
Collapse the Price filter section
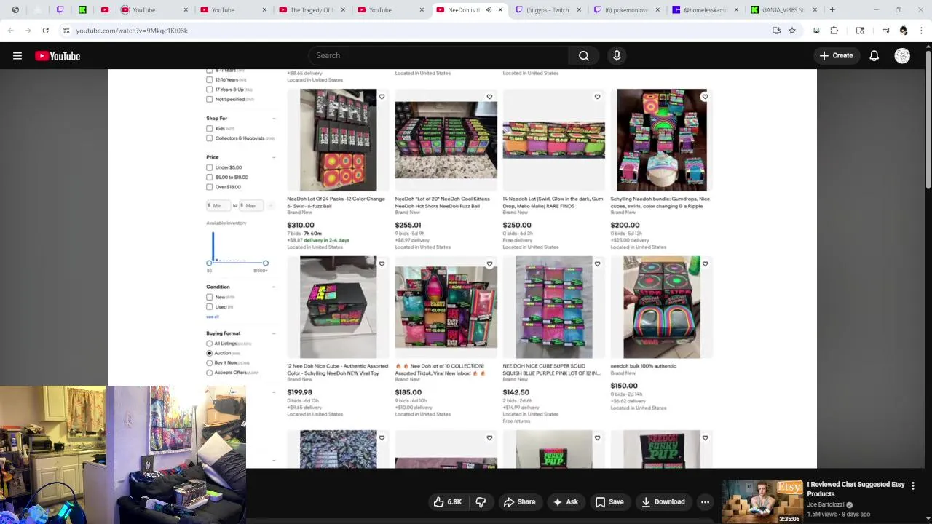(x=274, y=157)
